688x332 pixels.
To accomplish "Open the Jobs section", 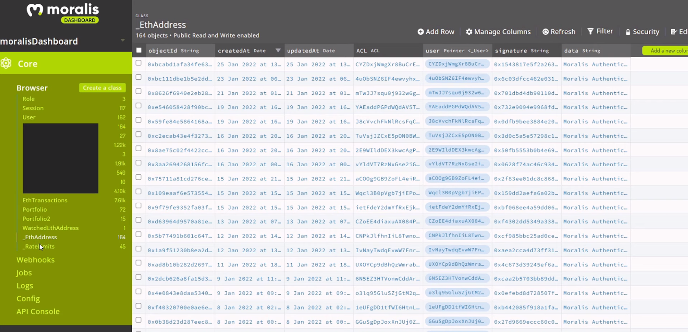I will tap(24, 273).
